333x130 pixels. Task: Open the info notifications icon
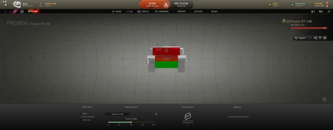[x=329, y=11]
